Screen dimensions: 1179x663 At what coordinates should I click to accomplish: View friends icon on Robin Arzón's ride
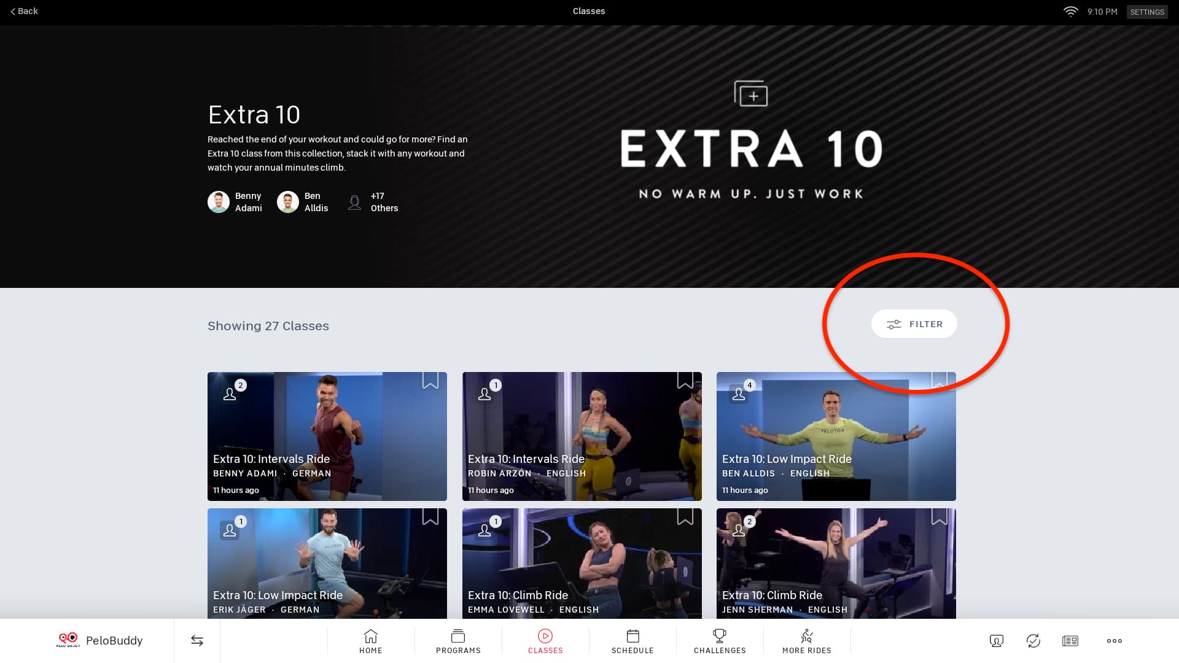[484, 394]
